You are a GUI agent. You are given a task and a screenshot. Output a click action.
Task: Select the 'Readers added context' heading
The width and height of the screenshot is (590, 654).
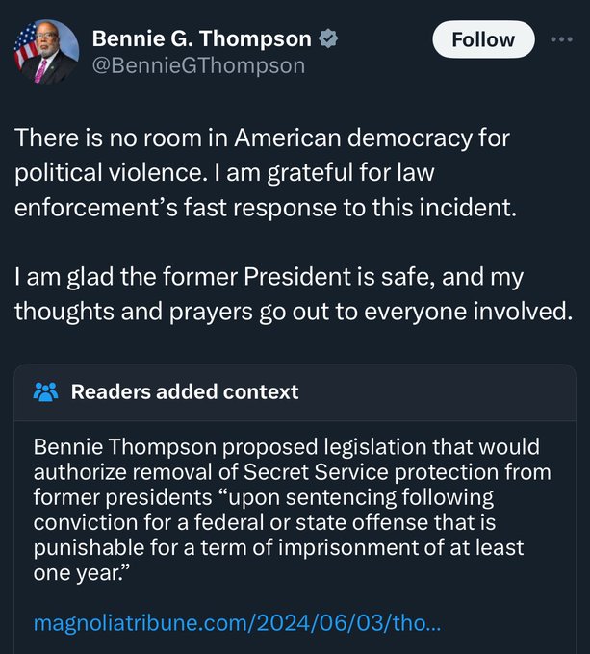pos(185,391)
